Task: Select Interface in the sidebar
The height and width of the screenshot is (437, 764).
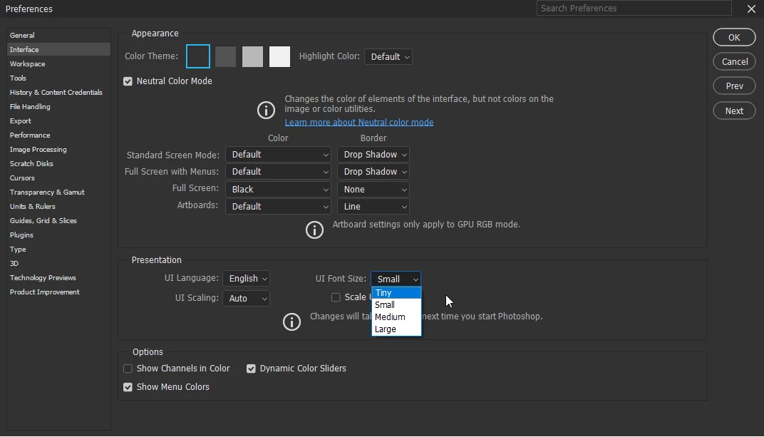Action: [x=58, y=49]
